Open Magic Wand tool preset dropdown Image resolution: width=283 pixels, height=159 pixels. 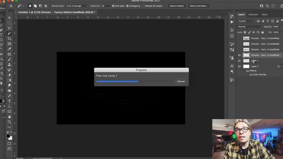click(23, 6)
